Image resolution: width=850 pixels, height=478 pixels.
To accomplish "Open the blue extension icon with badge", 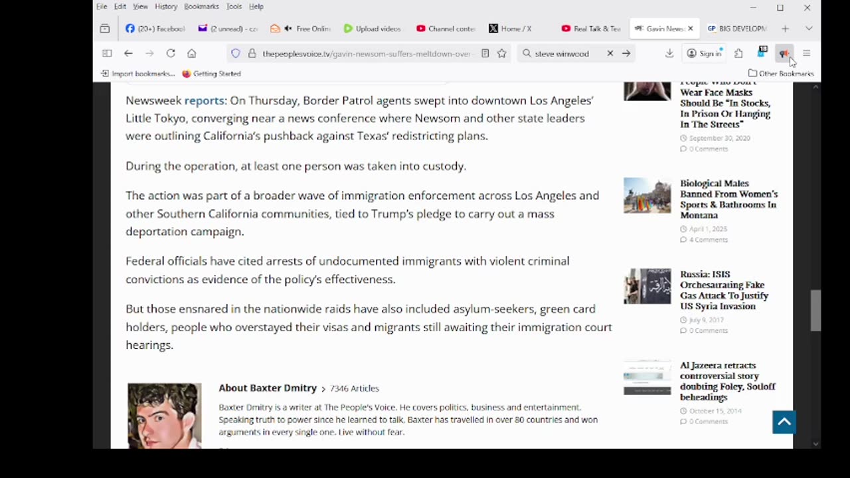I will [762, 52].
